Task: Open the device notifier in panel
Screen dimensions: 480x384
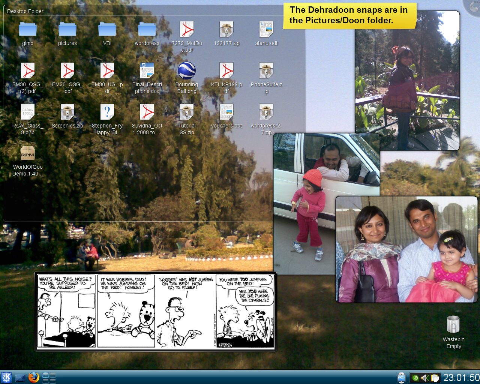Action: (401, 378)
